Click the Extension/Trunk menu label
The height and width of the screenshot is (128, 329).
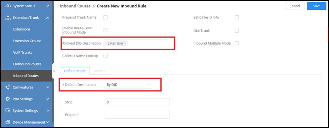coord(26,18)
